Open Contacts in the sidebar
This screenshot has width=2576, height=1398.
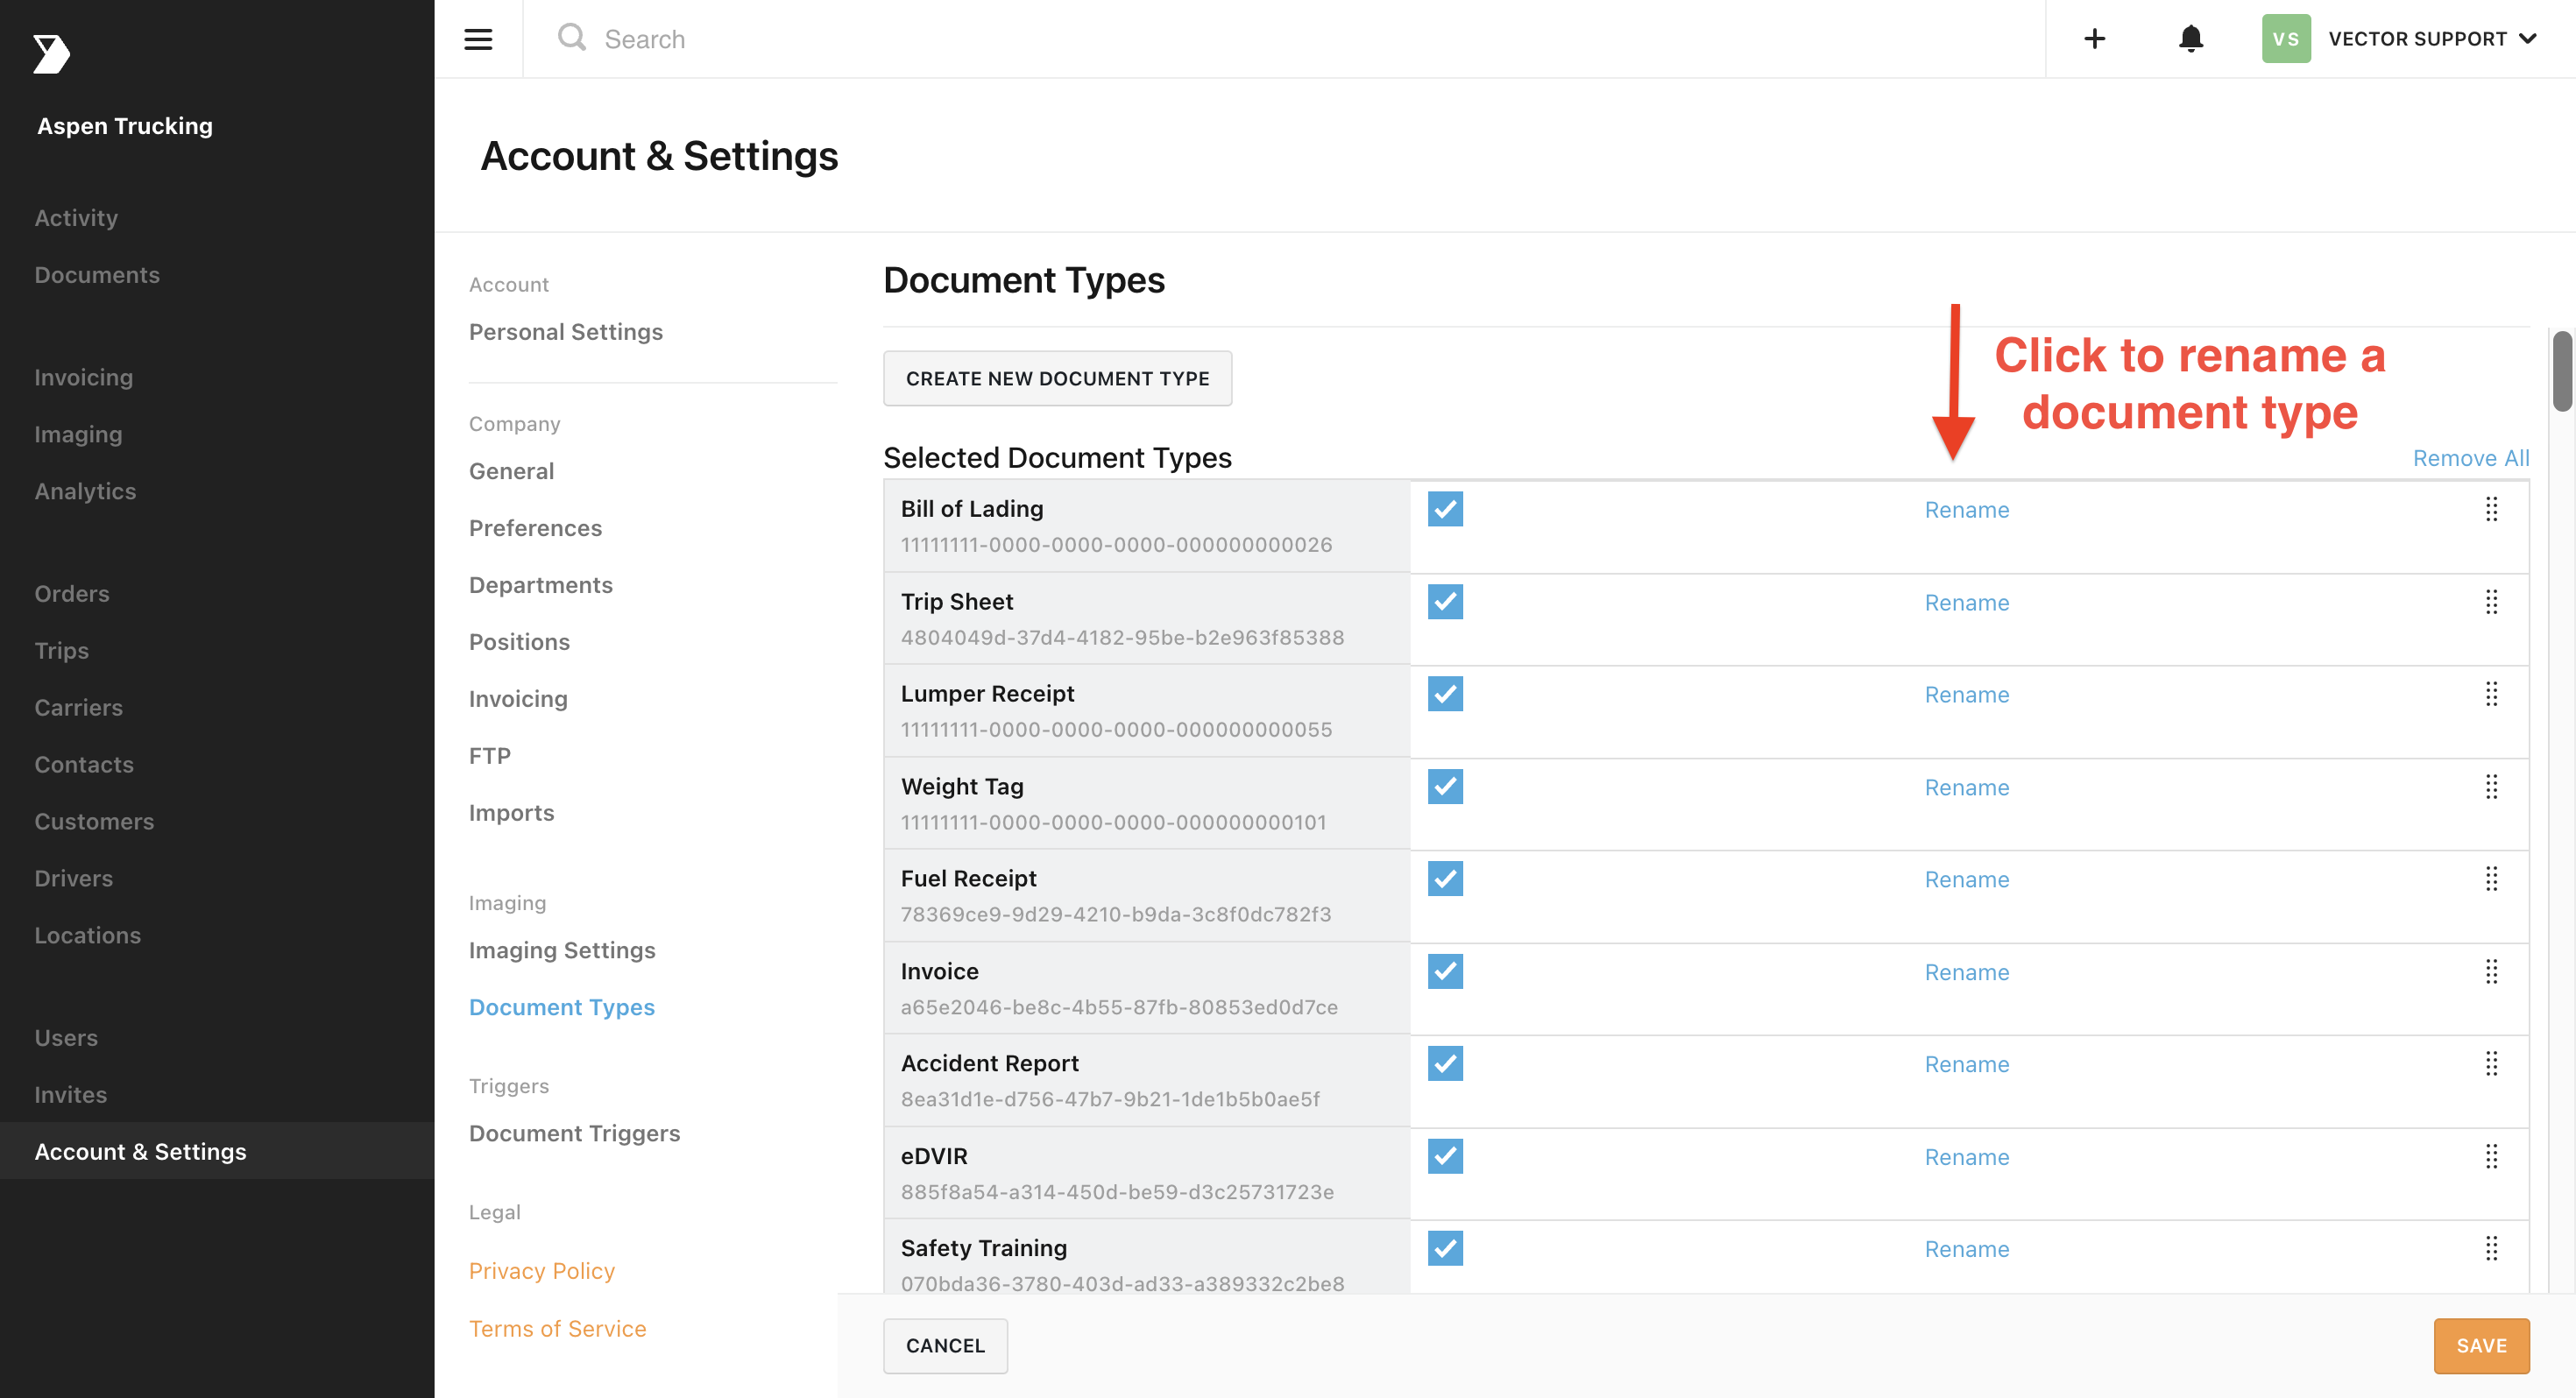pos(84,765)
